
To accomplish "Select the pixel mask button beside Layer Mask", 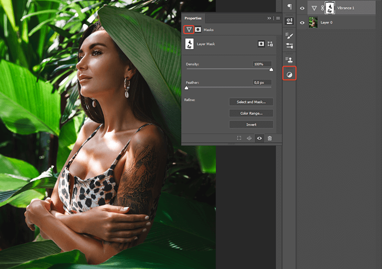I will [261, 44].
